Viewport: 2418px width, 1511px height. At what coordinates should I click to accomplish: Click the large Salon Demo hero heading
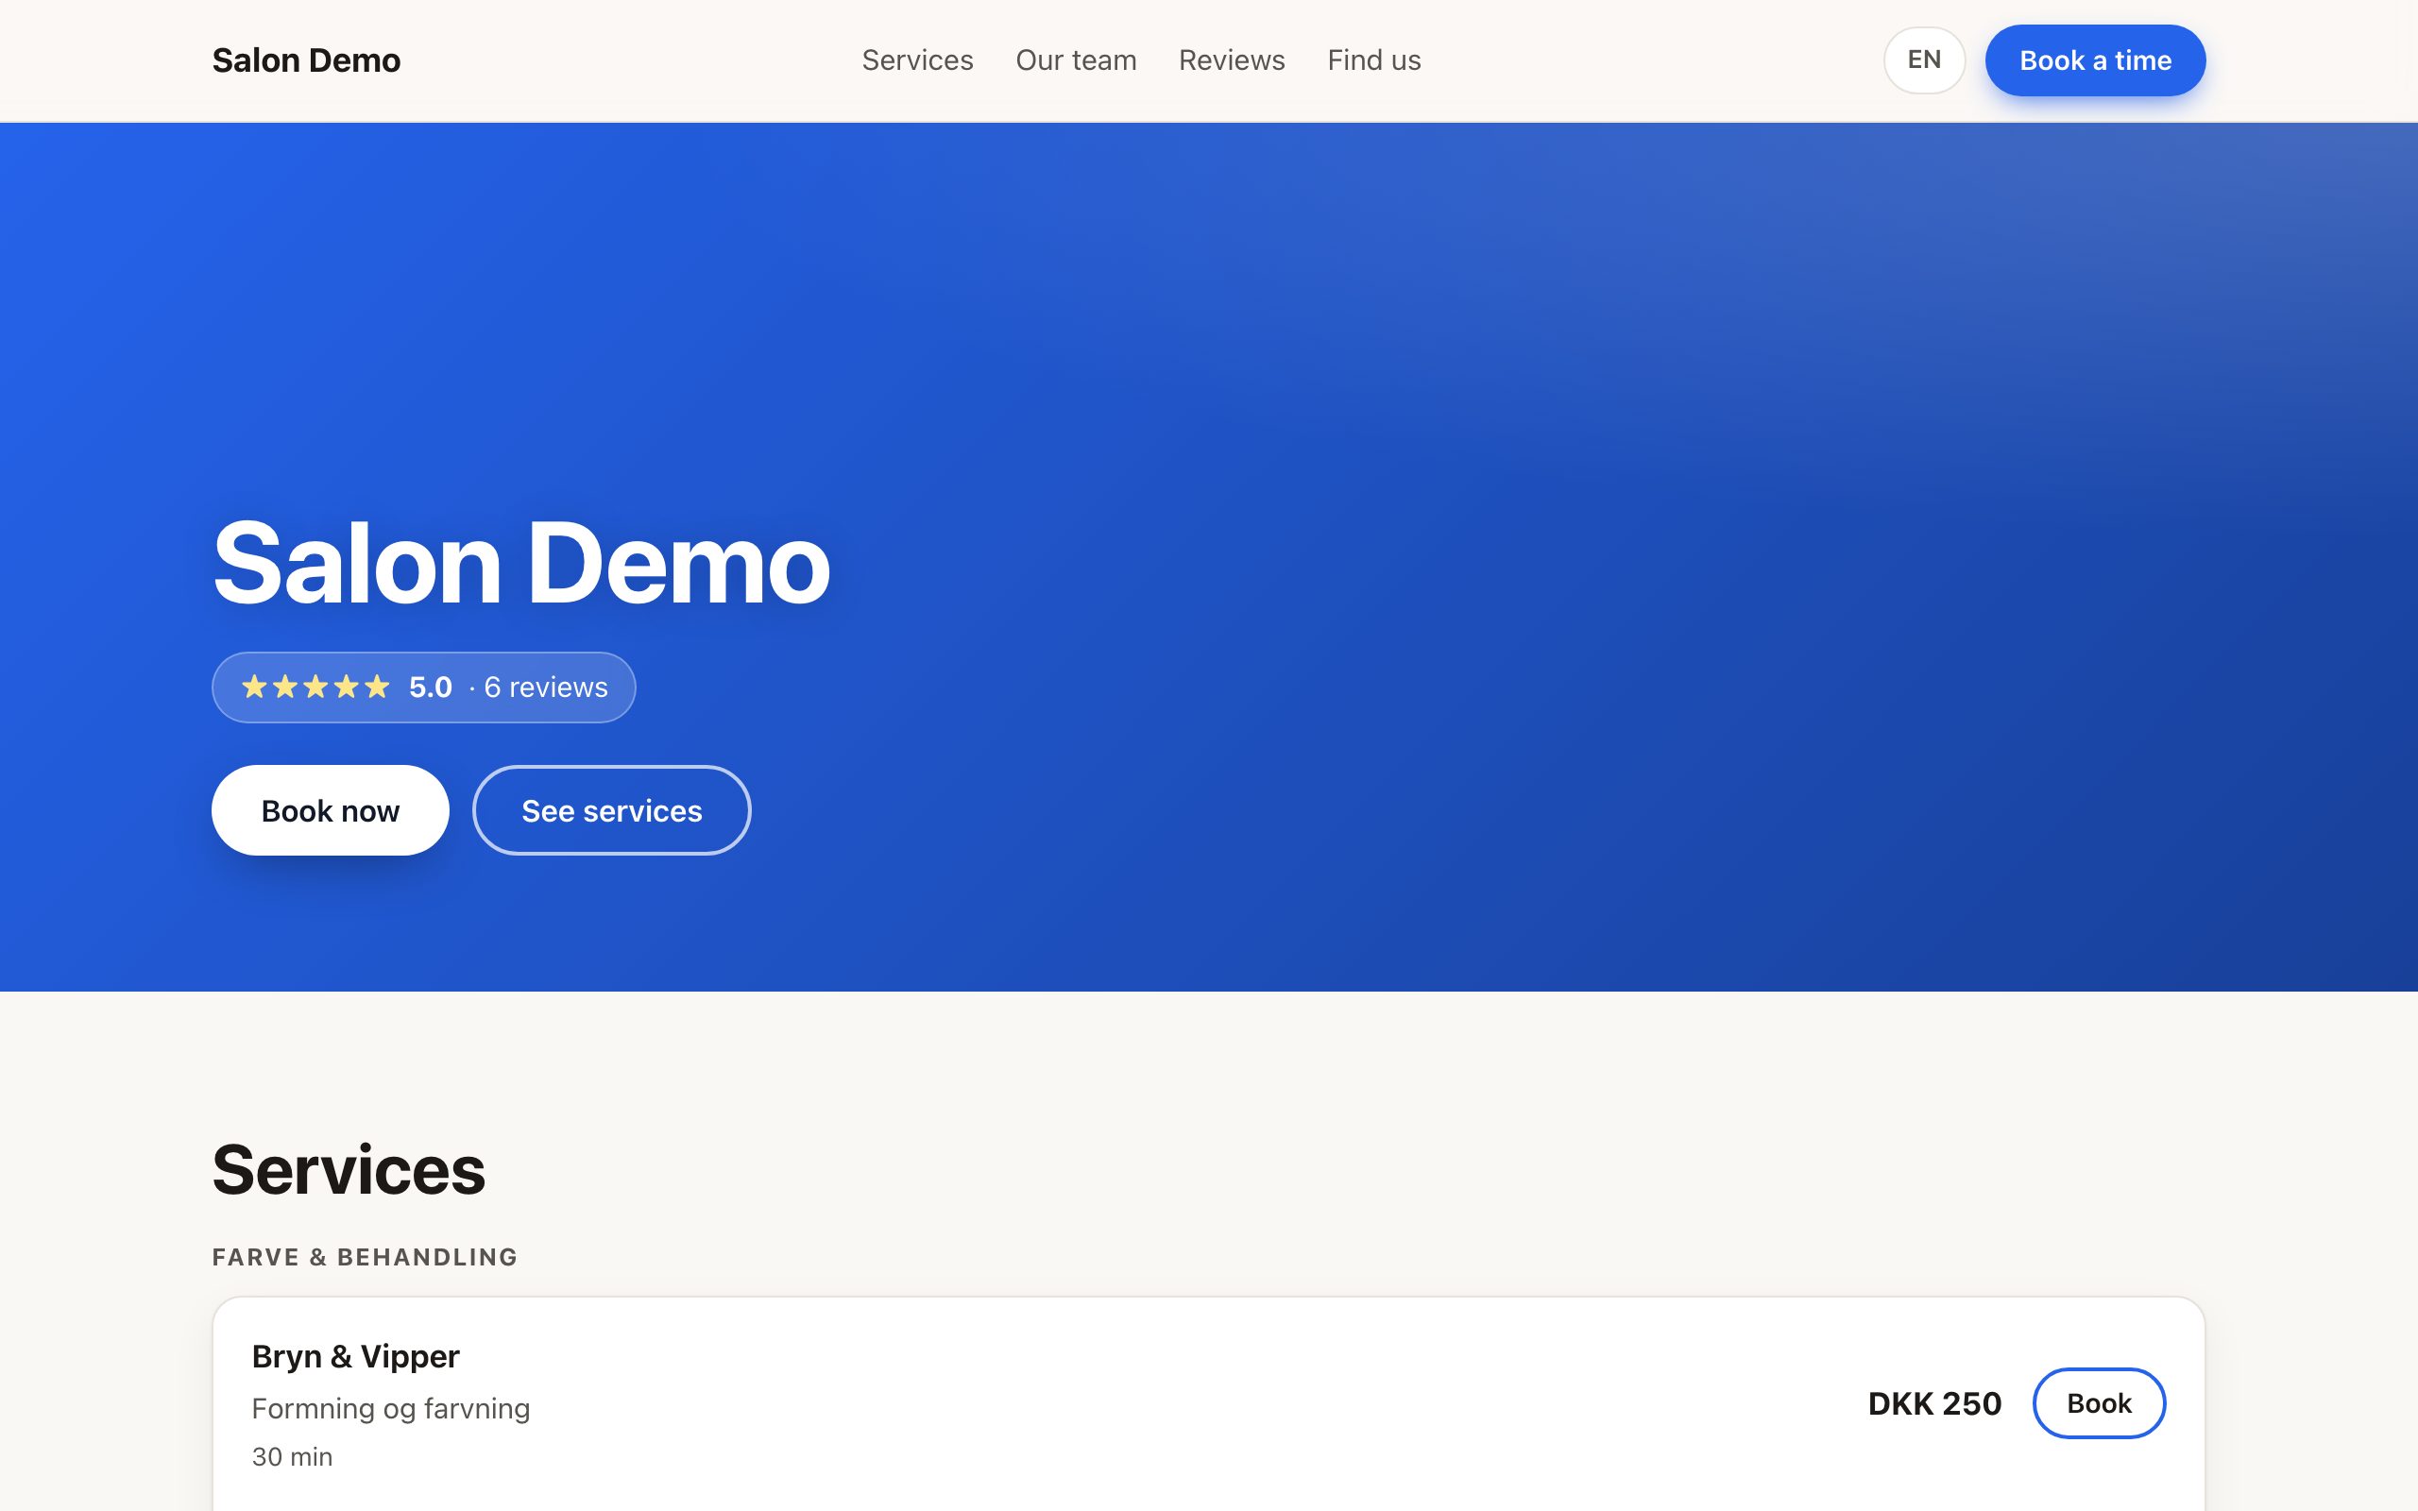click(x=520, y=563)
